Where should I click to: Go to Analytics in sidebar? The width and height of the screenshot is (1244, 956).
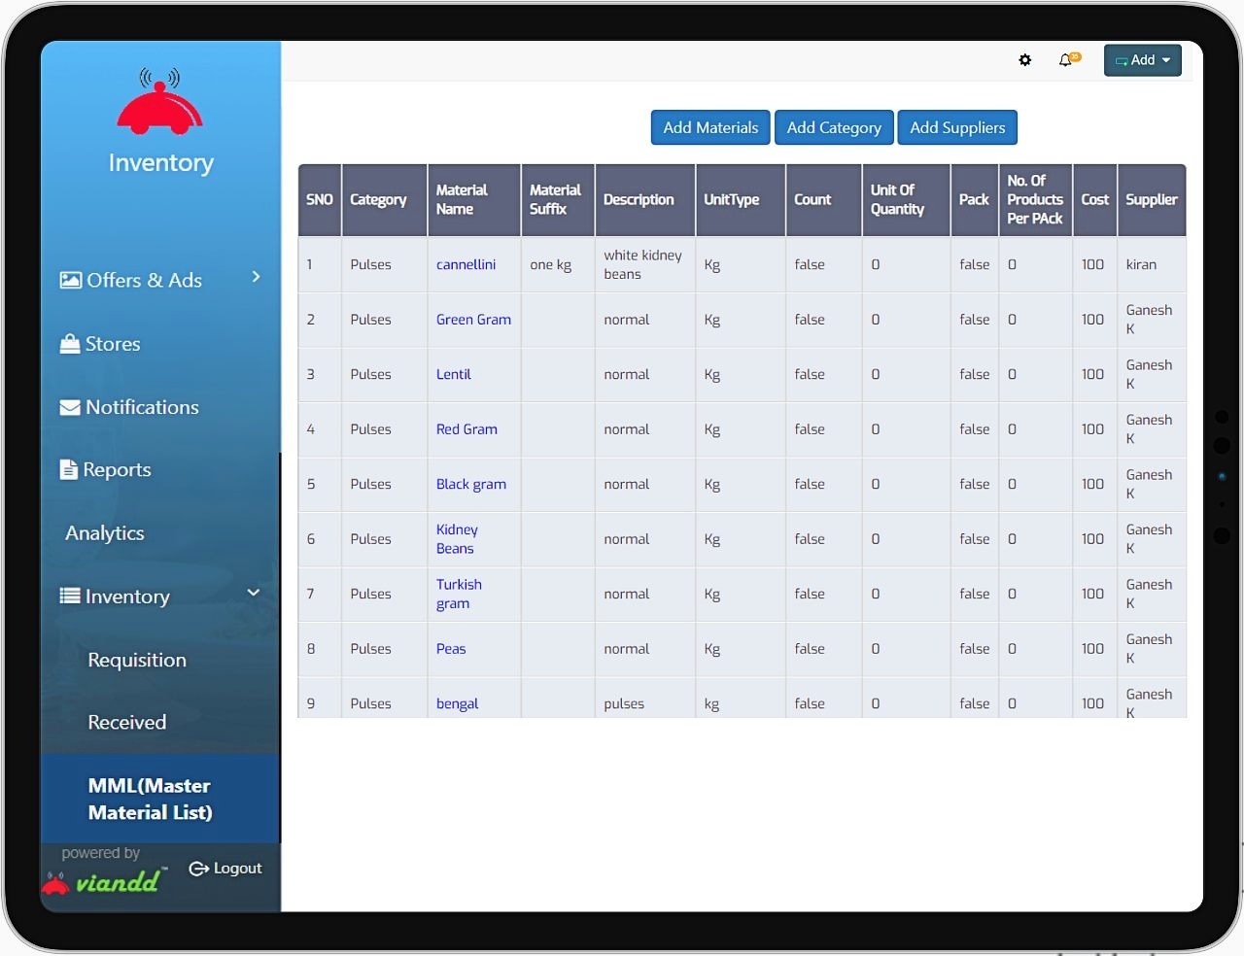(105, 532)
